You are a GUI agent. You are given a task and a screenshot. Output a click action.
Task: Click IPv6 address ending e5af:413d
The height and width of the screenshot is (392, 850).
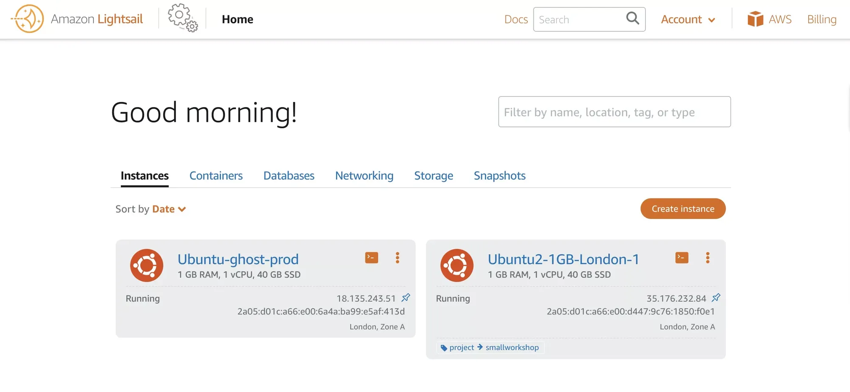click(x=321, y=312)
